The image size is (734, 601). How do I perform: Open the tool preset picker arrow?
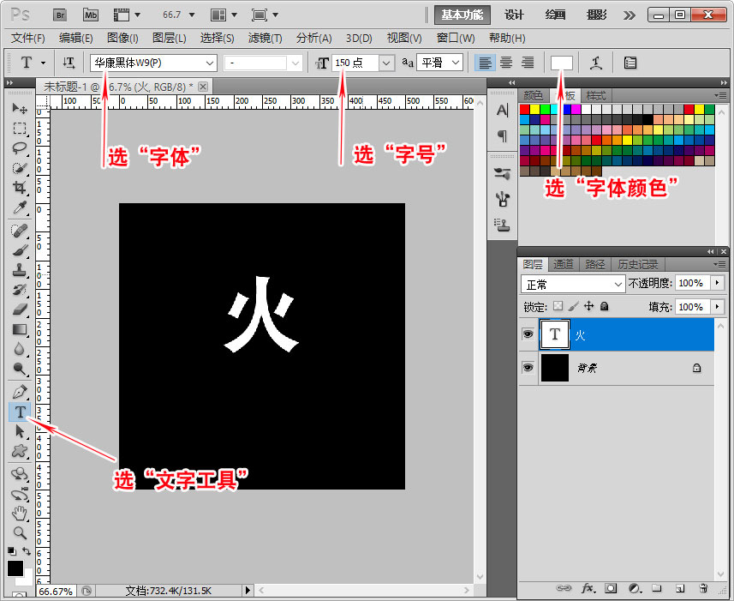point(43,63)
